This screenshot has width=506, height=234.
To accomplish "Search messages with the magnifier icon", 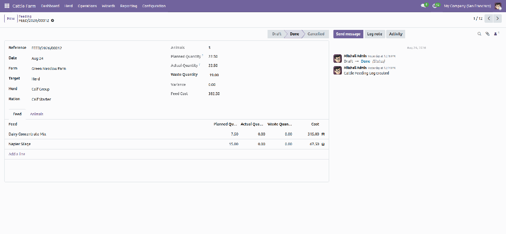I will pyautogui.click(x=479, y=34).
